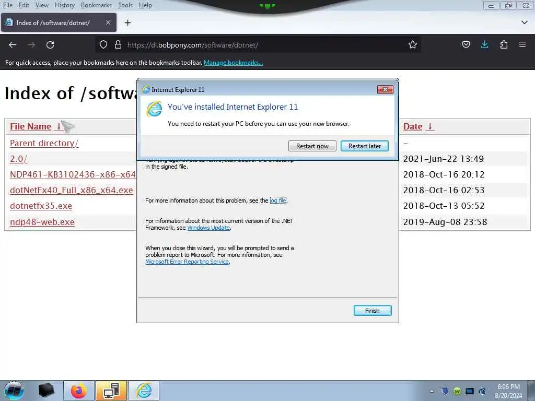Click the monitor tray icon
535x401 pixels.
tap(470, 391)
